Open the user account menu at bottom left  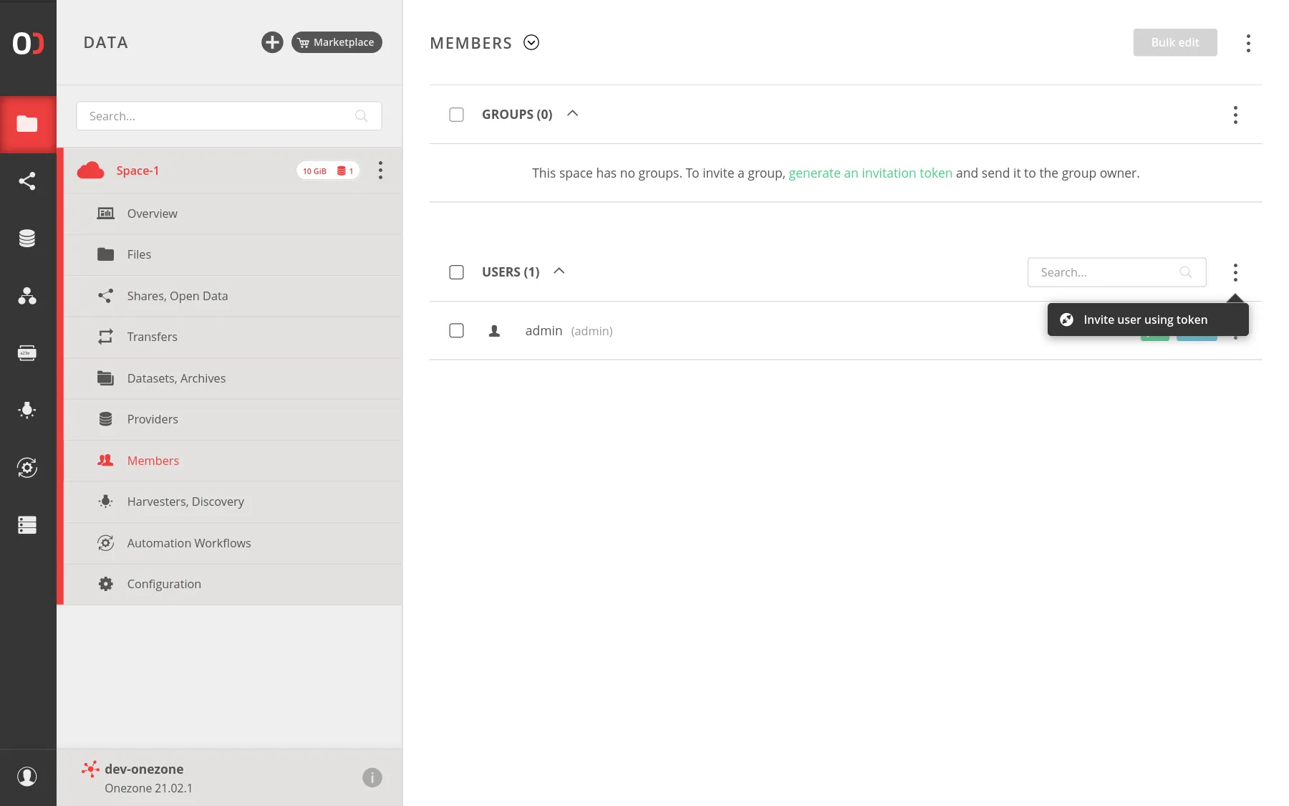[x=28, y=776]
